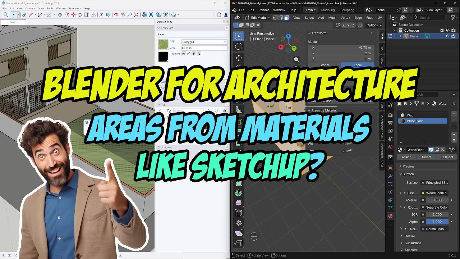Select the SketchUp Rotate tool
The image size is (460, 259).
(x=80, y=15)
